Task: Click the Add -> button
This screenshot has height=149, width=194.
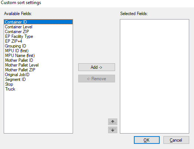Action: point(97,67)
